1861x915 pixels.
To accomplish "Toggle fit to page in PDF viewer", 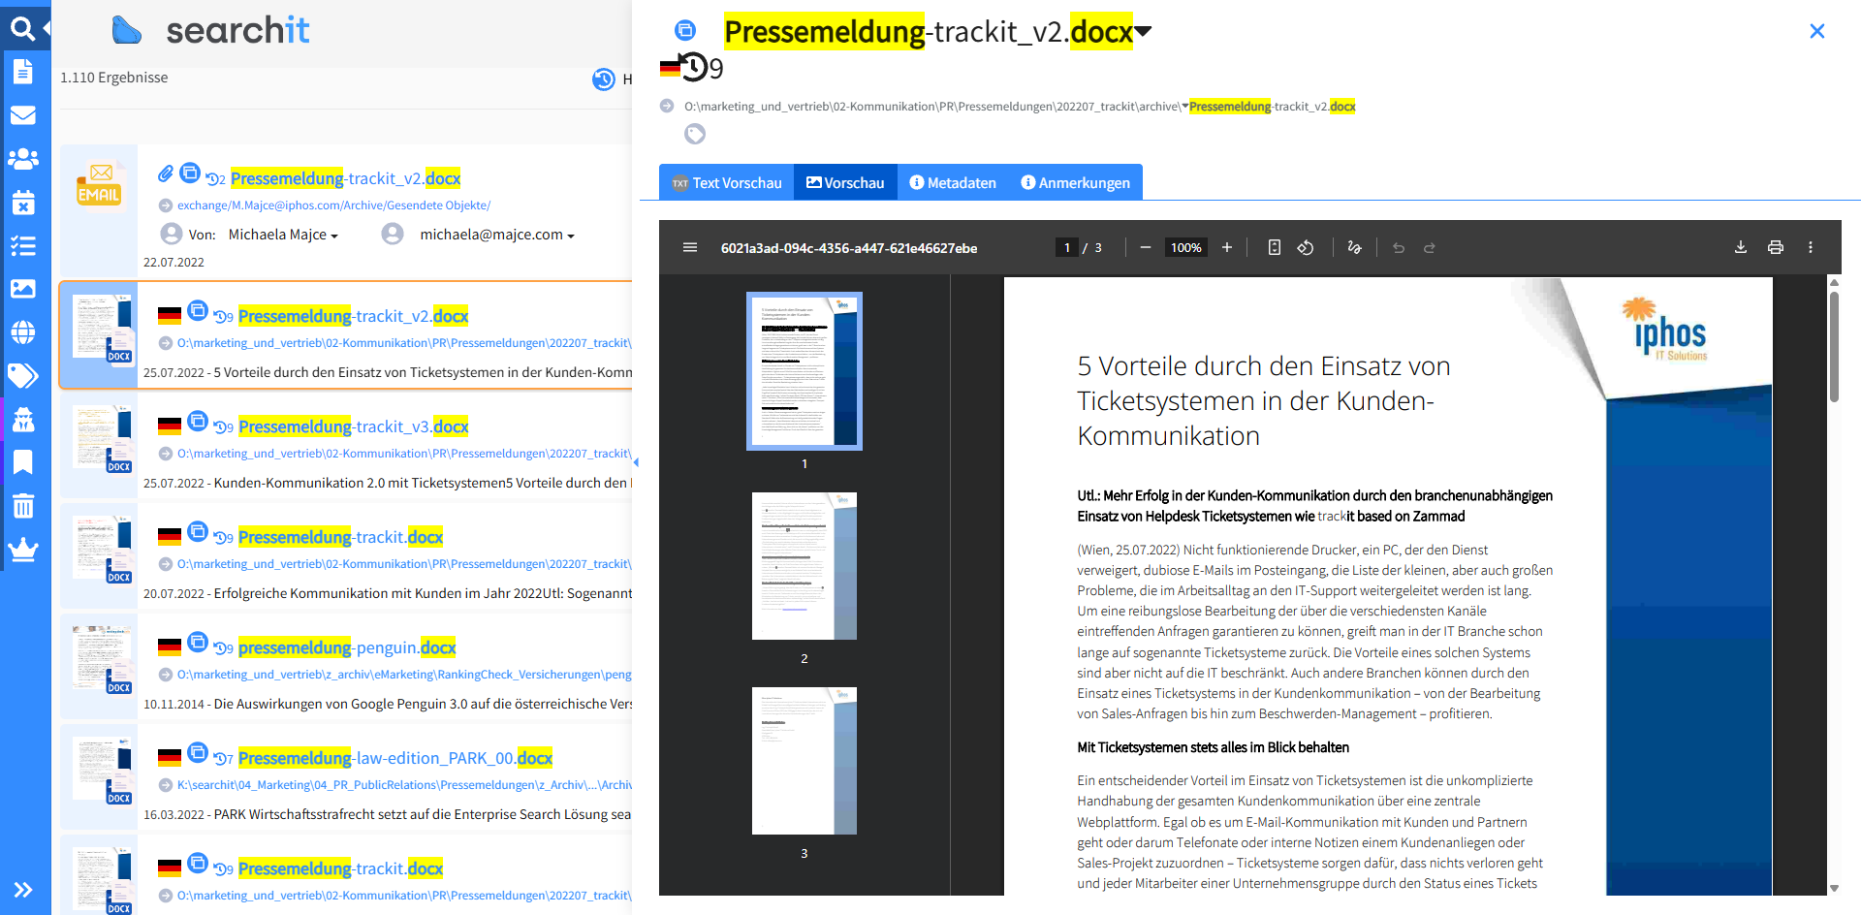I will pyautogui.click(x=1274, y=248).
